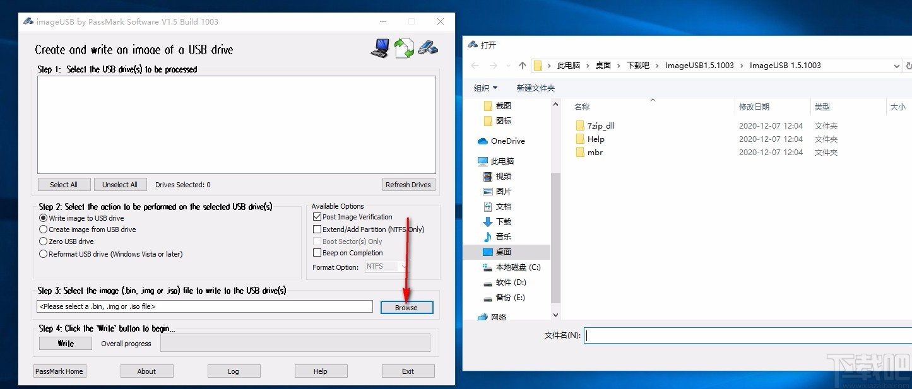Expand the address bar history dropdown

(897, 65)
